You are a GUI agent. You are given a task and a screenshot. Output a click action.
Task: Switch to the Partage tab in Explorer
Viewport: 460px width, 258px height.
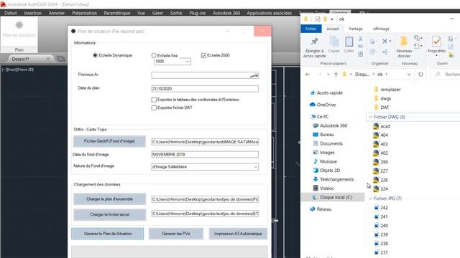(356, 29)
